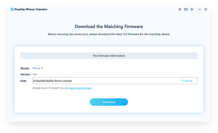This screenshot has width=218, height=133.
Task: Click the Model: label
Action: click(x=25, y=68)
